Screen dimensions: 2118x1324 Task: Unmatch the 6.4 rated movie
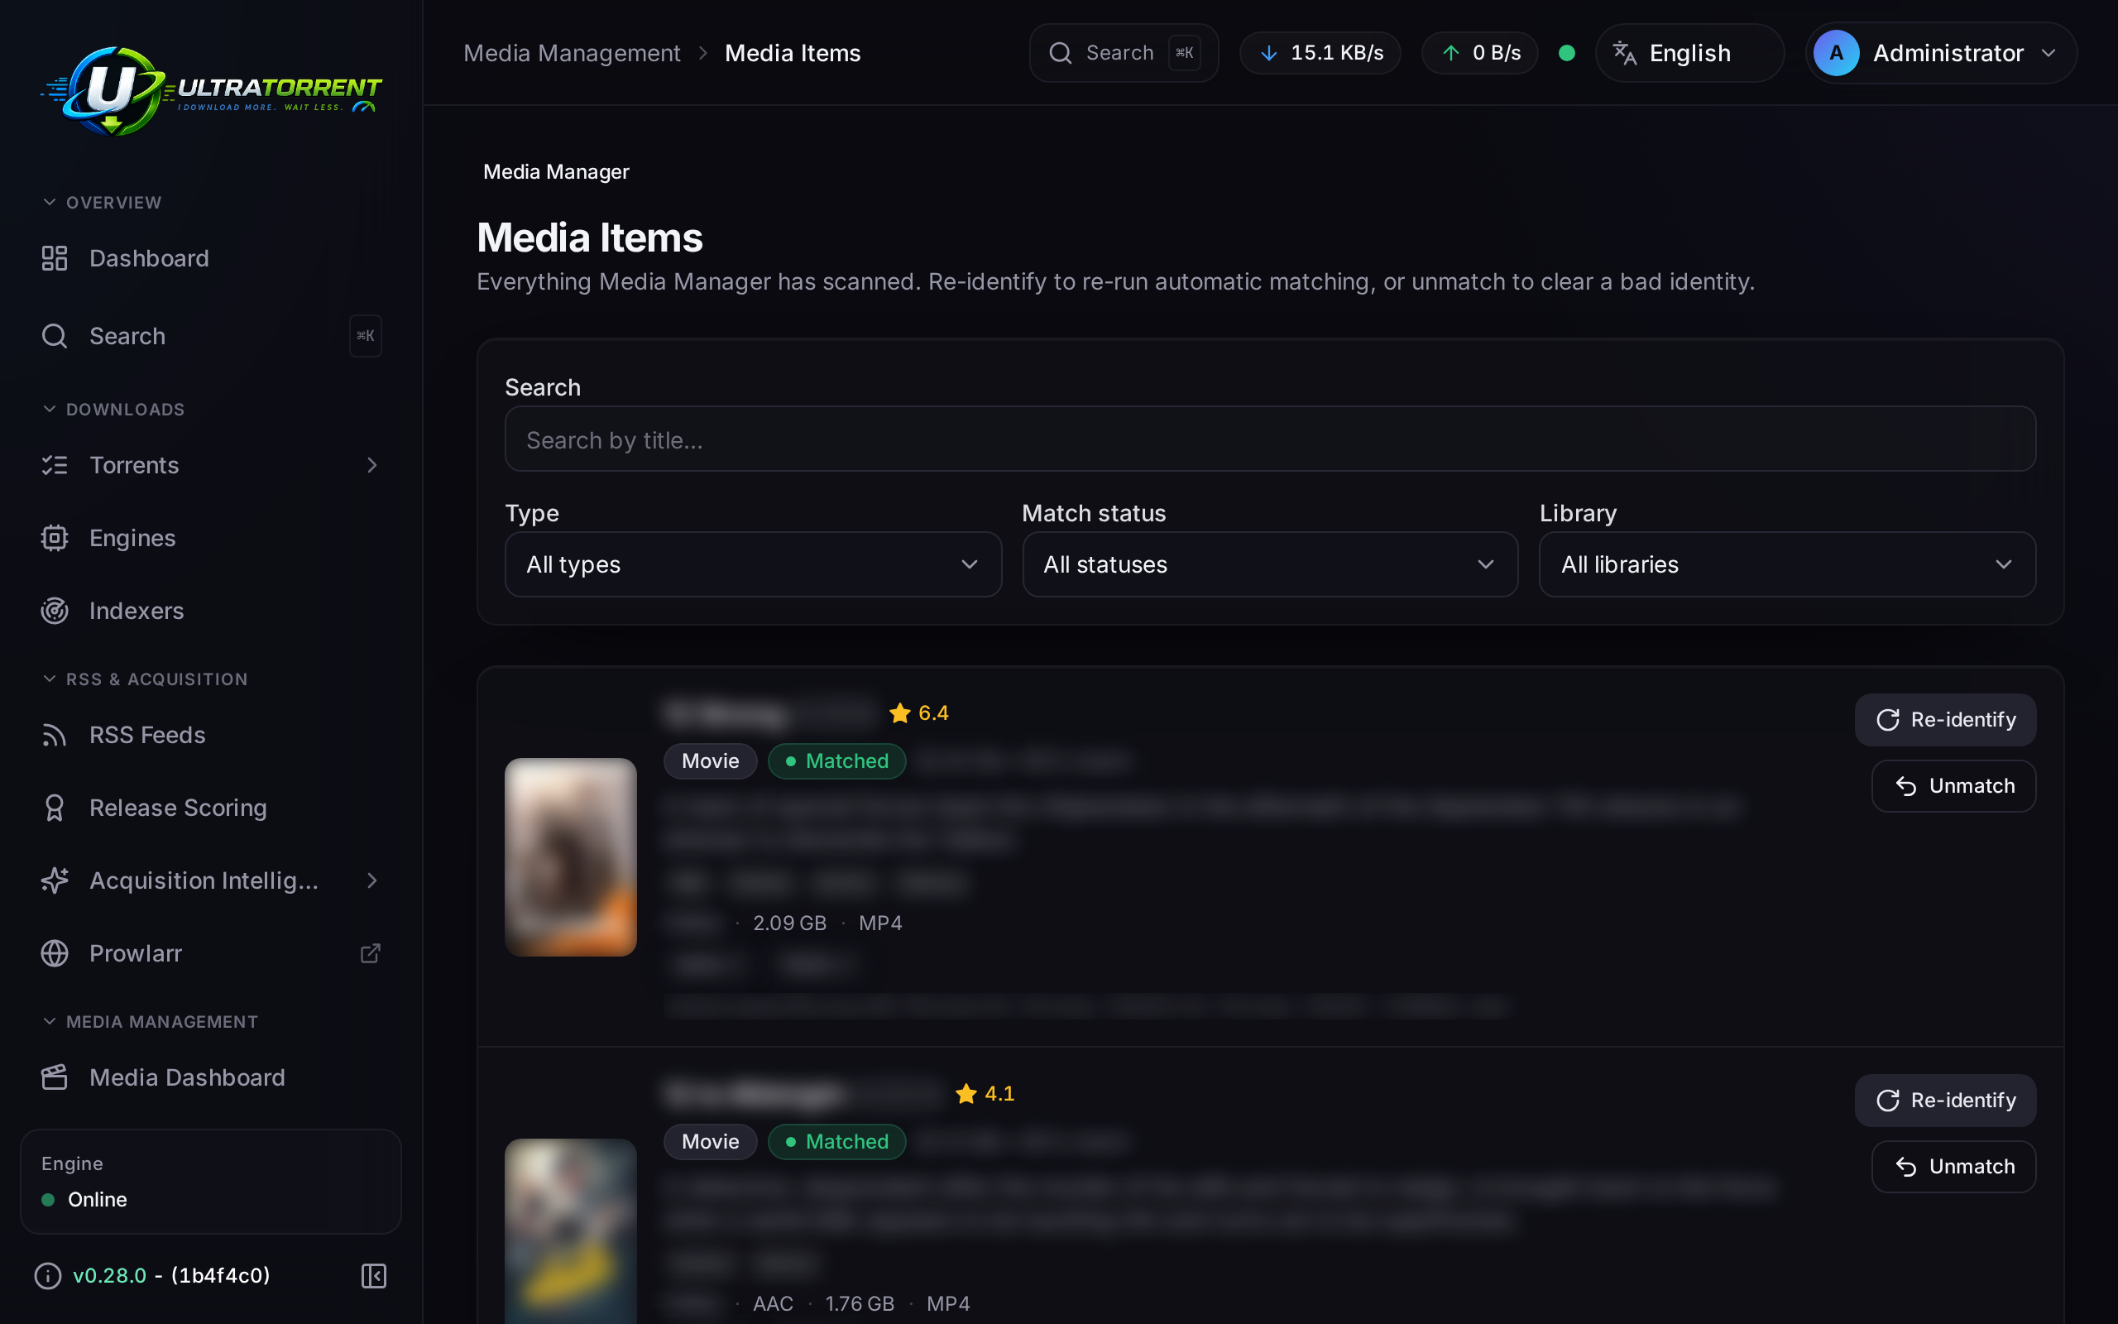click(1953, 786)
